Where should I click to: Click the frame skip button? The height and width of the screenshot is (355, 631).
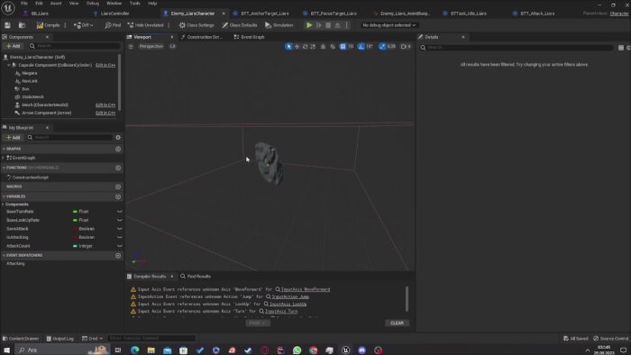click(x=319, y=25)
